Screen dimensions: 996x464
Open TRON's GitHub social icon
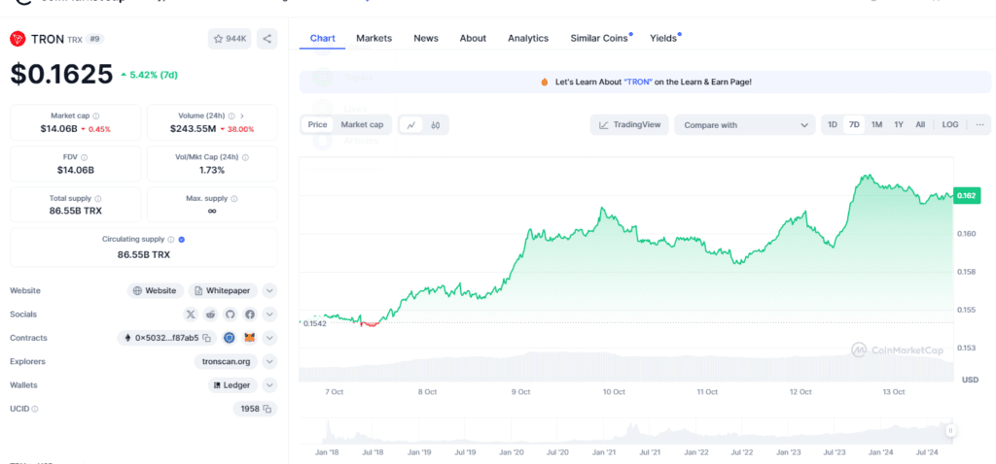pos(230,315)
